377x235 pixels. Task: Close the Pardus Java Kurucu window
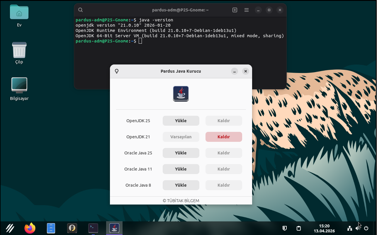point(246,71)
